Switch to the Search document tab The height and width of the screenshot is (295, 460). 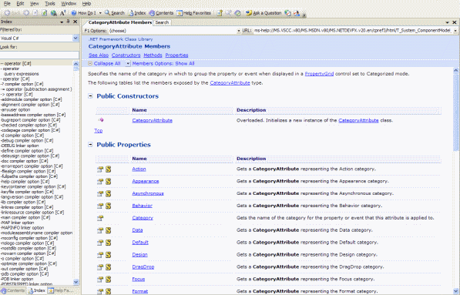(x=162, y=22)
